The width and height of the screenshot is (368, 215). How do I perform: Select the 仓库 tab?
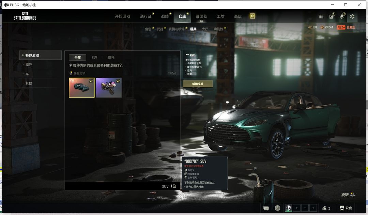coord(182,16)
